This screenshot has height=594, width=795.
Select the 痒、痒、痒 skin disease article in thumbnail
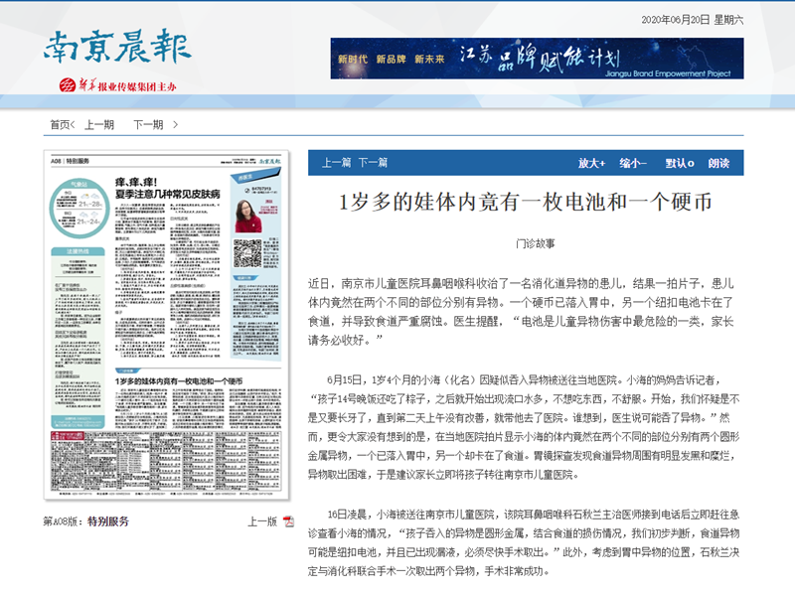coord(164,189)
